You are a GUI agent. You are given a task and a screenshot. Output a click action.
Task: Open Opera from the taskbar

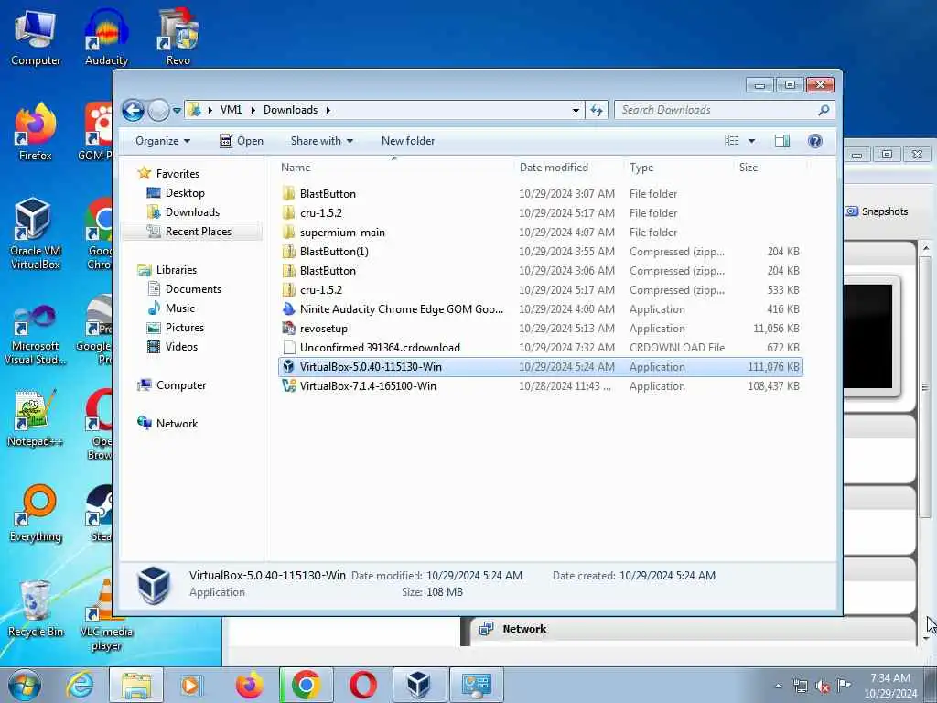pos(362,685)
